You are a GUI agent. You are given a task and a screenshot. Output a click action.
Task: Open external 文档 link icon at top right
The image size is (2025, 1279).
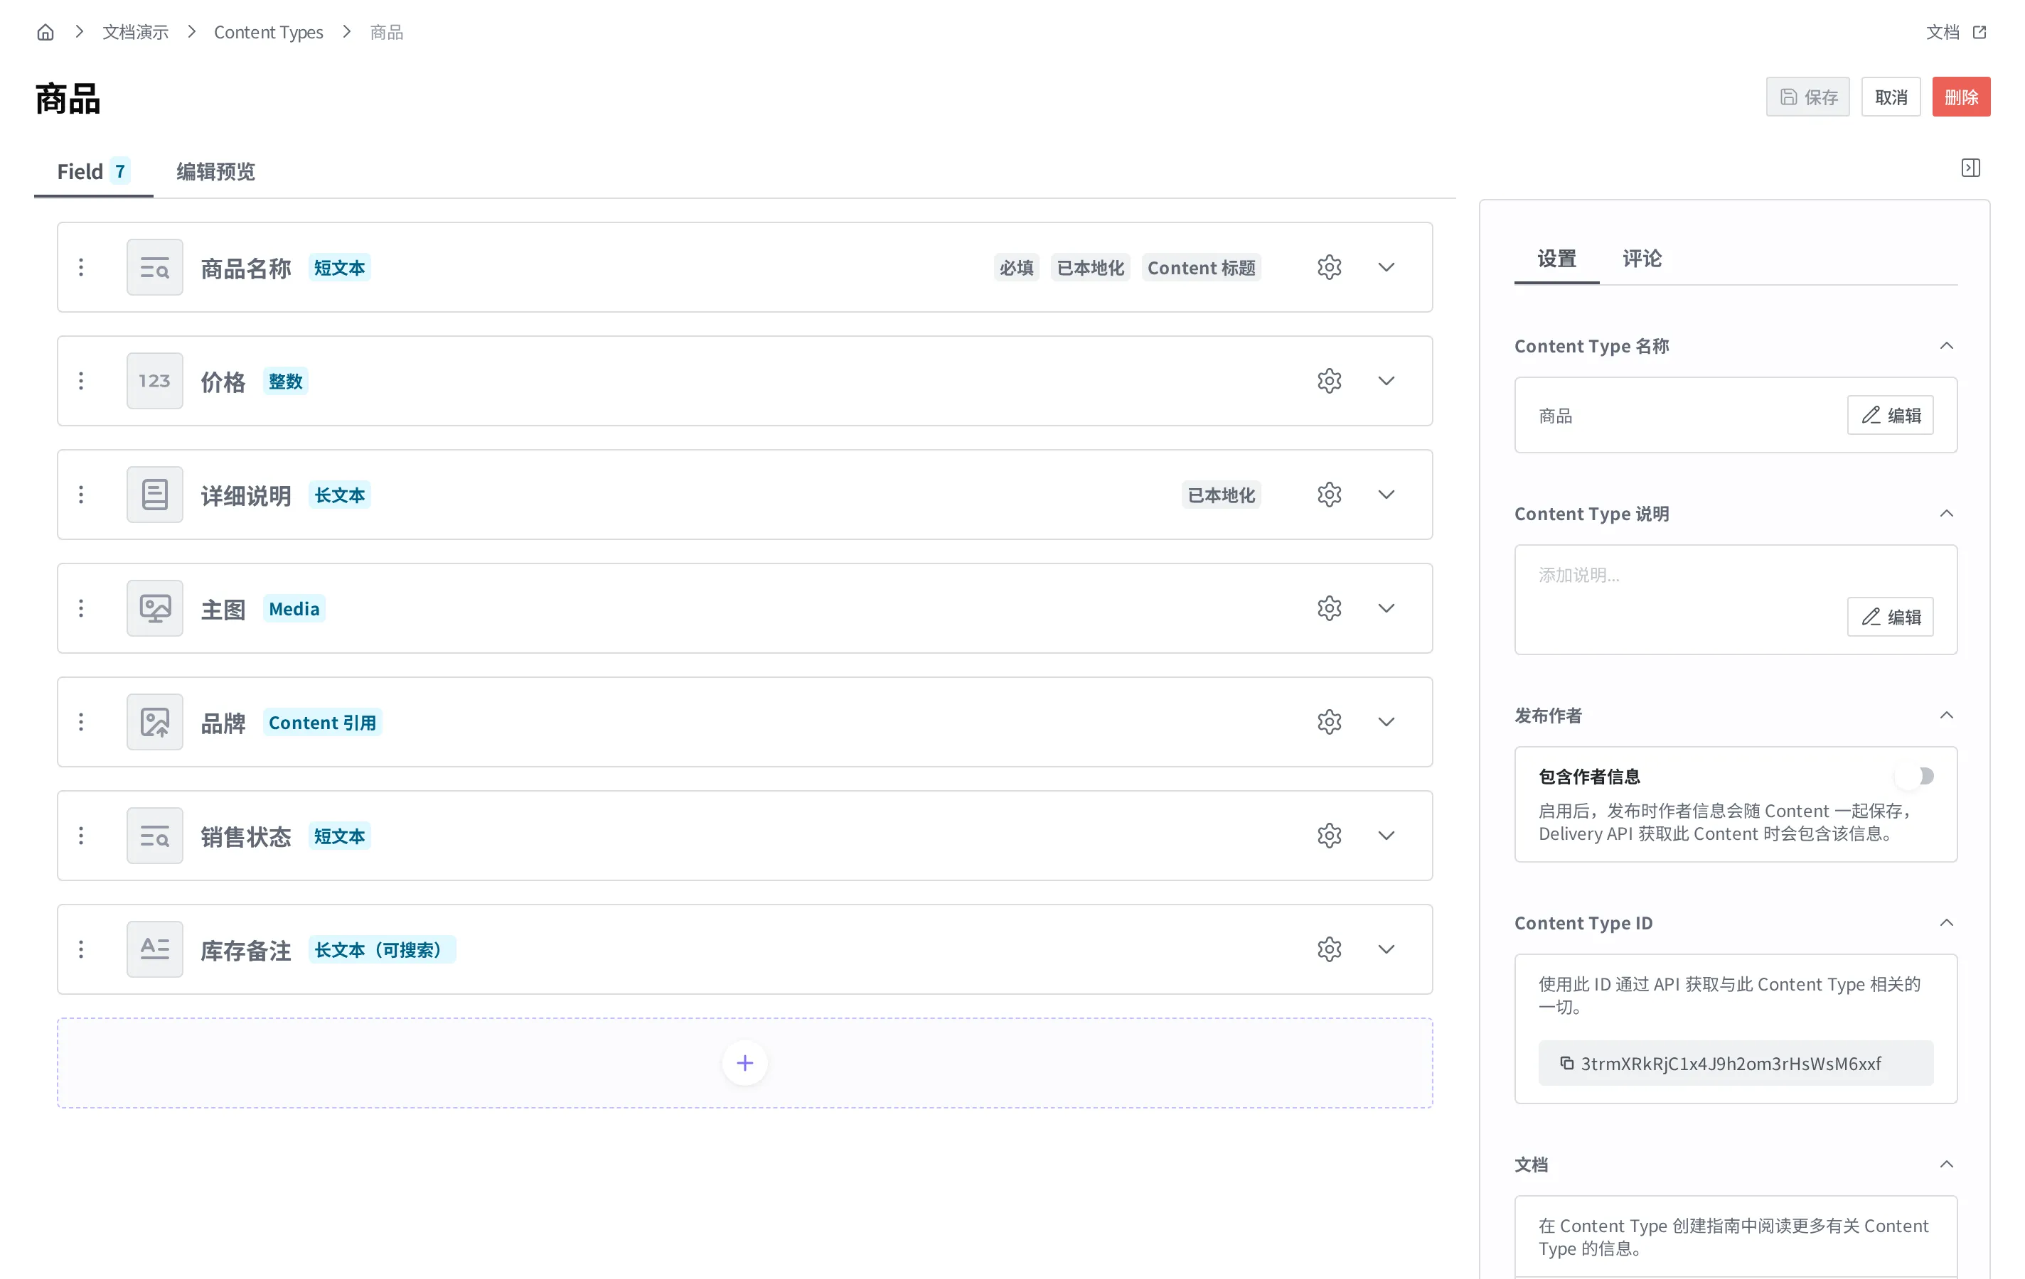click(x=1979, y=32)
